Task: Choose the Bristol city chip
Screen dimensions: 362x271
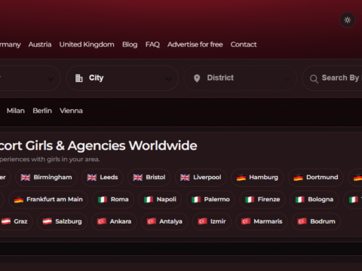Action: coord(149,178)
